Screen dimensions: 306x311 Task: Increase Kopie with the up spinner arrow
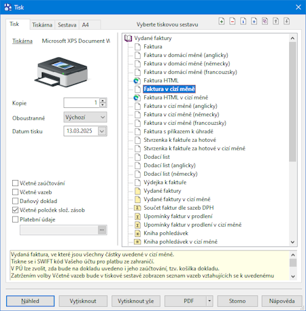(x=103, y=100)
